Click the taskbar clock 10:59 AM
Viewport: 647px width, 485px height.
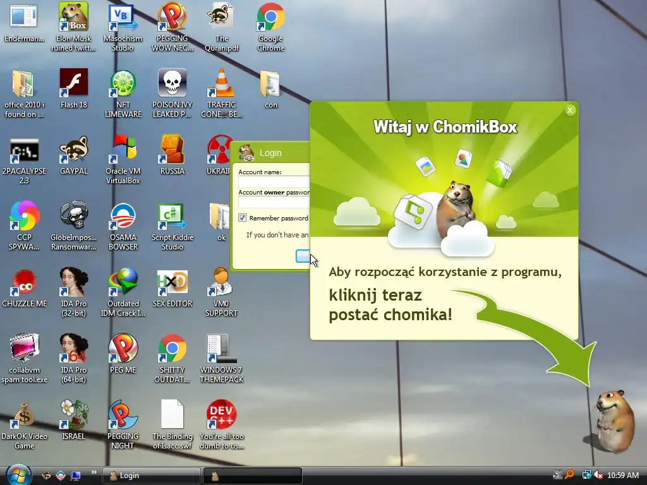(x=622, y=476)
